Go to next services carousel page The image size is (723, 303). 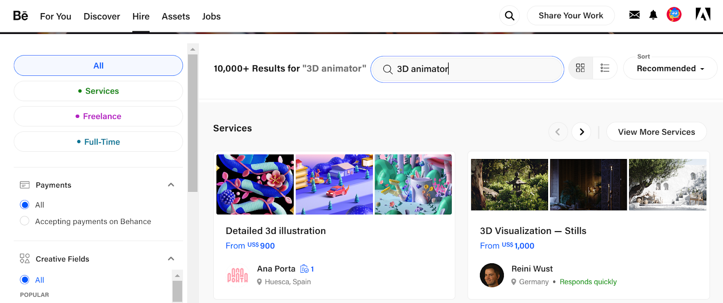[582, 132]
